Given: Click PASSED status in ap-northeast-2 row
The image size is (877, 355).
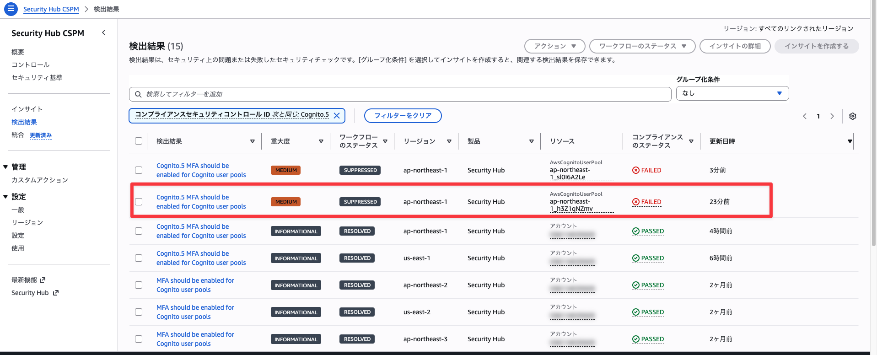Looking at the screenshot, I should (648, 285).
